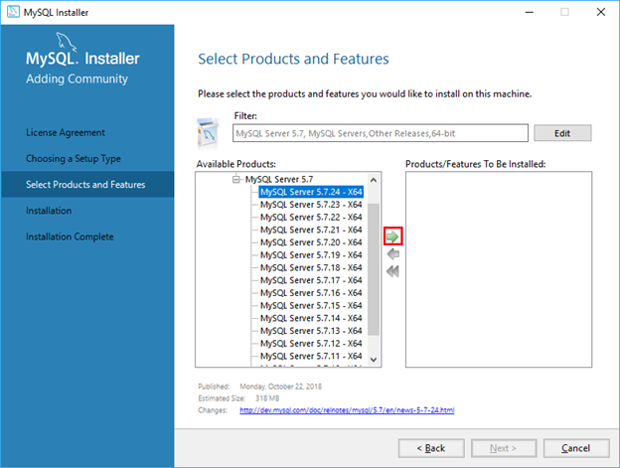Click the product box icon beside Filter
Screen dimensions: 620x468
coord(208,132)
